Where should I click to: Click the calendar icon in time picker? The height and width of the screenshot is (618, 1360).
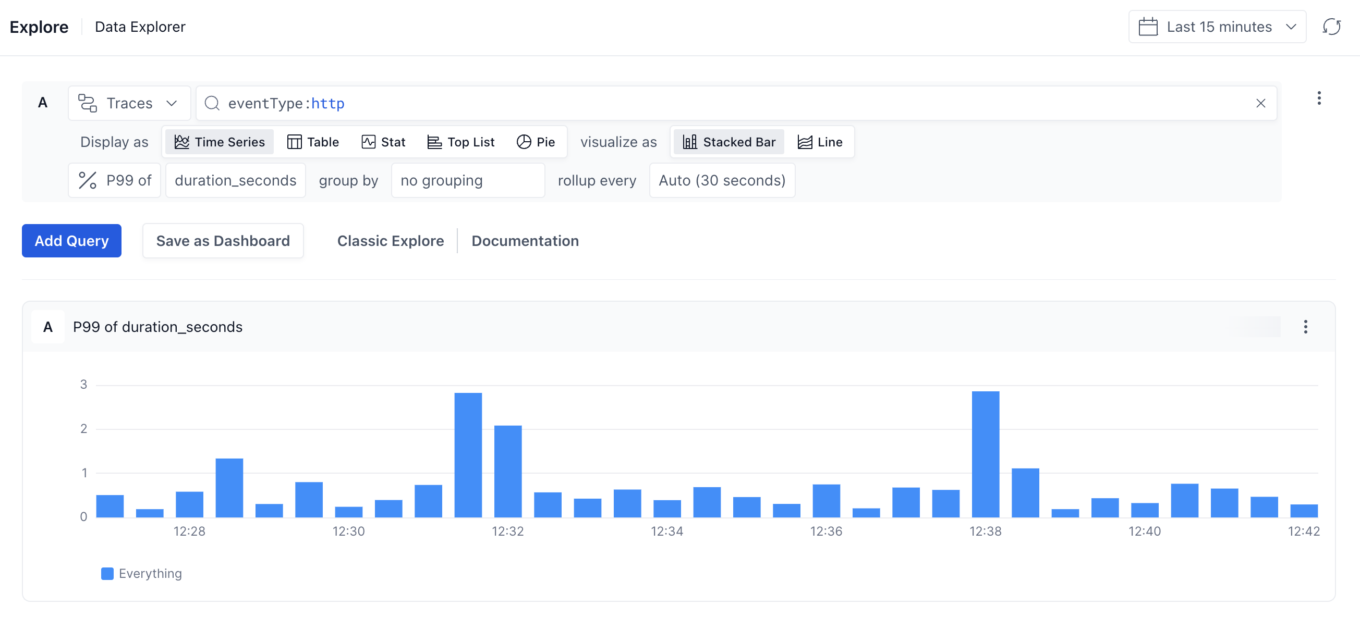1148,27
